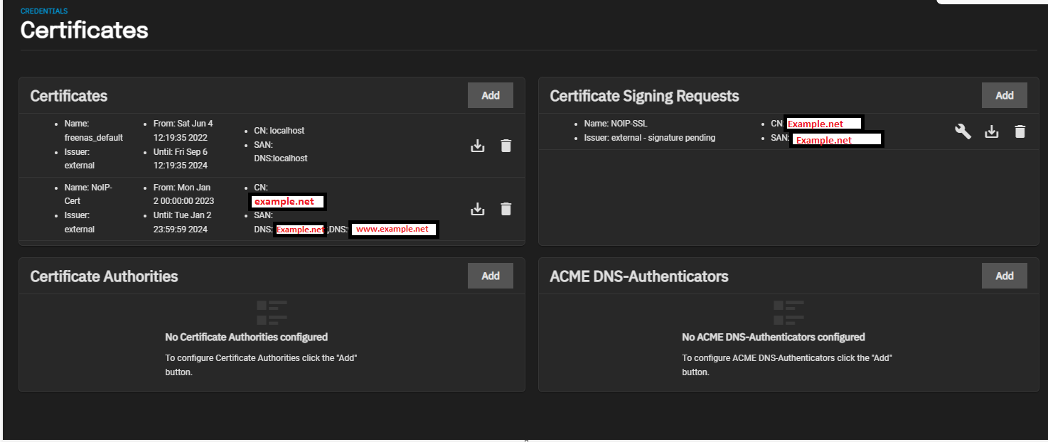The height and width of the screenshot is (442, 1048).
Task: Delete the NOIP-SSL signing request
Action: pyautogui.click(x=1020, y=131)
